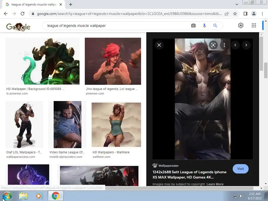Click Jinx league of legends title

112,89
